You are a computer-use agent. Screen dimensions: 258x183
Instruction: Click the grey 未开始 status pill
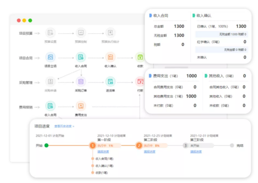pos(201,146)
